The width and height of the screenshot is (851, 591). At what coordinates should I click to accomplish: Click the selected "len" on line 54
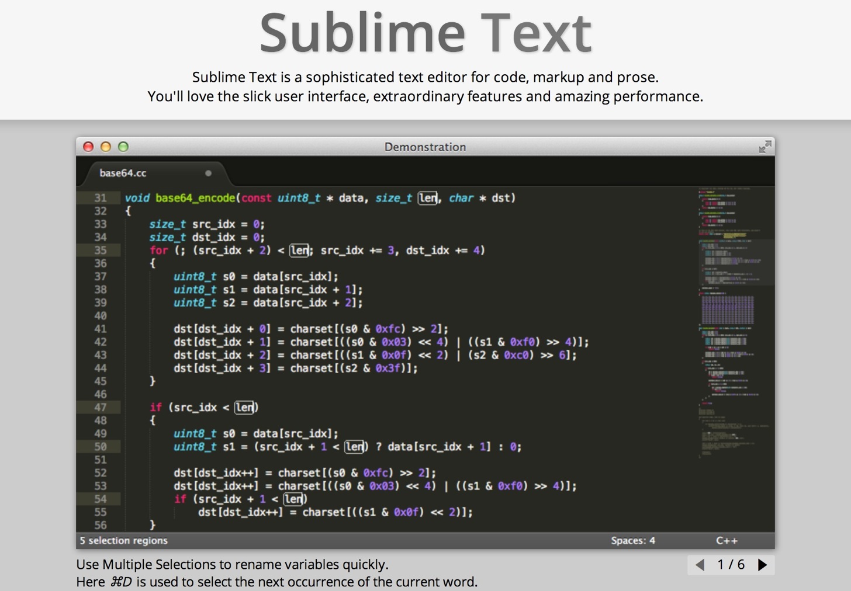[293, 499]
